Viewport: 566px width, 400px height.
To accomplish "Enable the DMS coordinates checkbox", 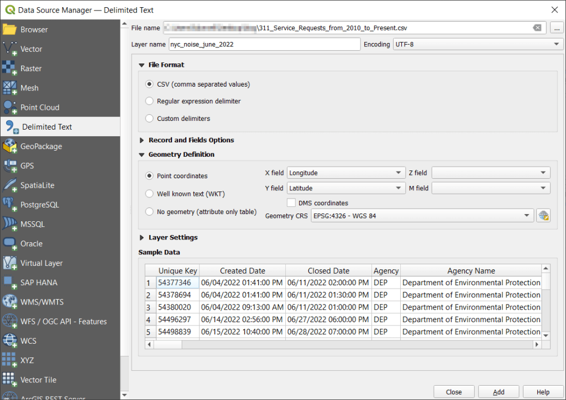I will tap(291, 203).
